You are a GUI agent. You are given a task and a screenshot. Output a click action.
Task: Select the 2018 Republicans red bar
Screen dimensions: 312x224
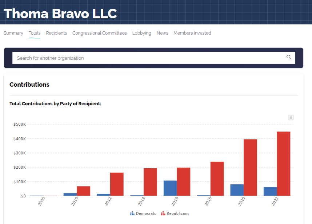[x=217, y=179]
